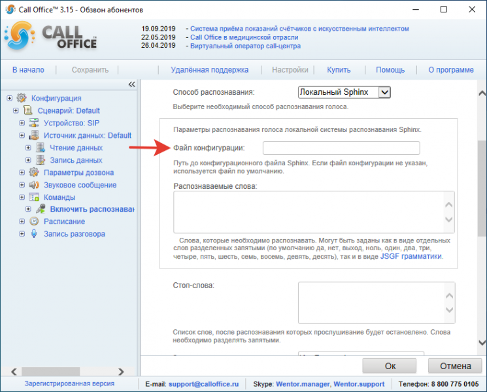Screen dimensions: 487x392
Task: Expand the Запись данных node
Action: [28, 160]
